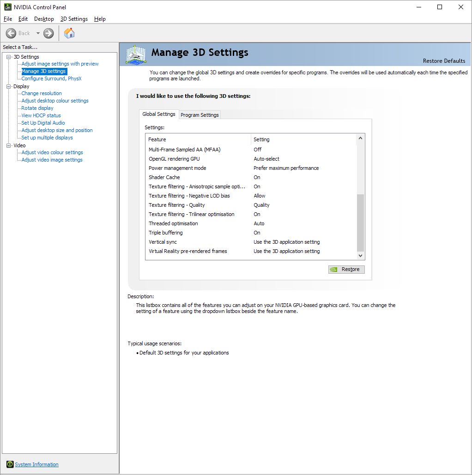
Task: Open the Desktop menu
Action: point(44,19)
